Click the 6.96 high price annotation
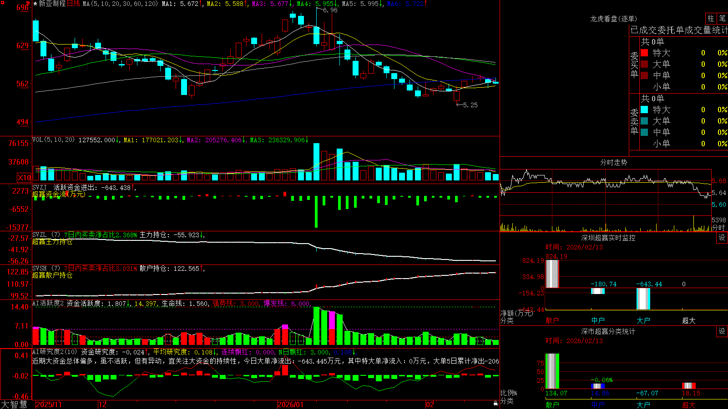Image resolution: width=728 pixels, height=409 pixels. pos(330,10)
